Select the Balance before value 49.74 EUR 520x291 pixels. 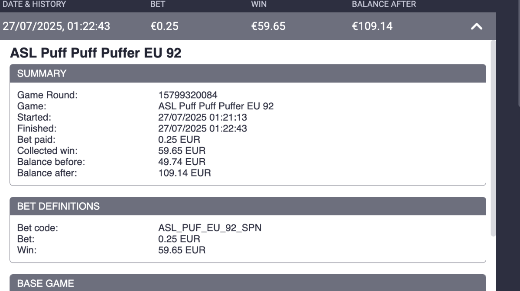pyautogui.click(x=182, y=162)
